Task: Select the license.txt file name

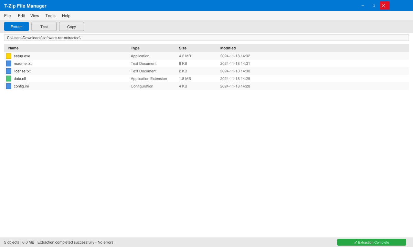Action: coord(22,71)
